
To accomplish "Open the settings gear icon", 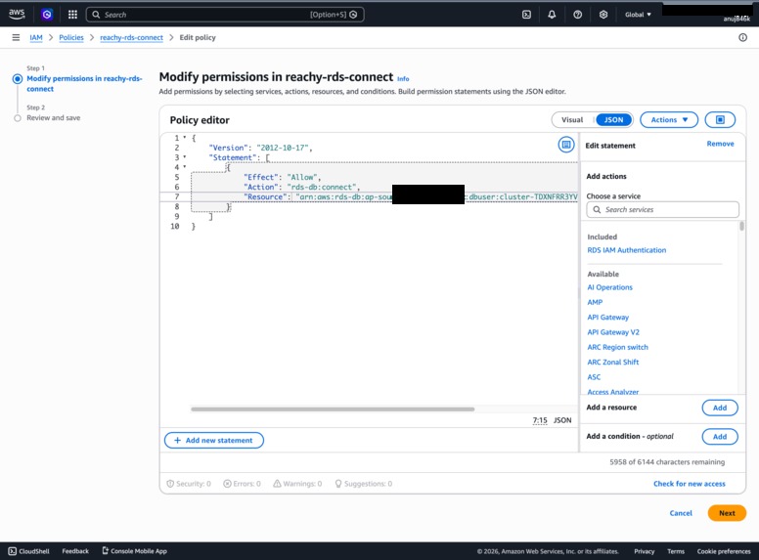I will (x=603, y=15).
